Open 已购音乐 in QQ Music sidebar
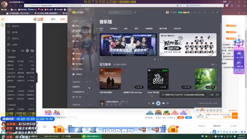 point(77,74)
